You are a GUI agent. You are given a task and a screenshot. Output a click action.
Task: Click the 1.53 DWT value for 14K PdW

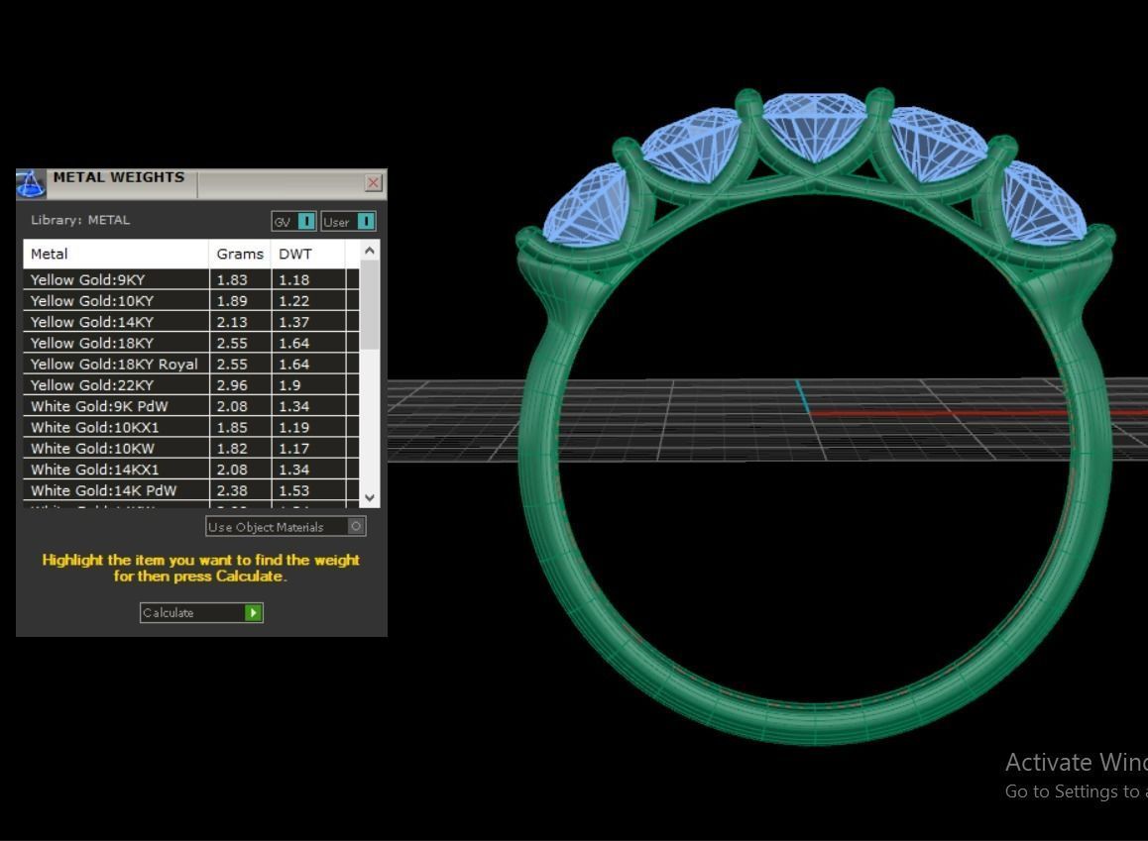point(294,490)
